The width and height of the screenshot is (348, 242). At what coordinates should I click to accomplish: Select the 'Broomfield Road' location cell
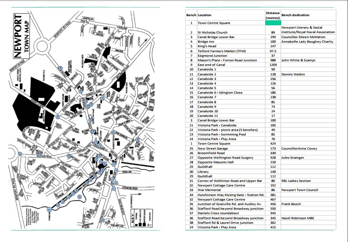tap(231, 153)
